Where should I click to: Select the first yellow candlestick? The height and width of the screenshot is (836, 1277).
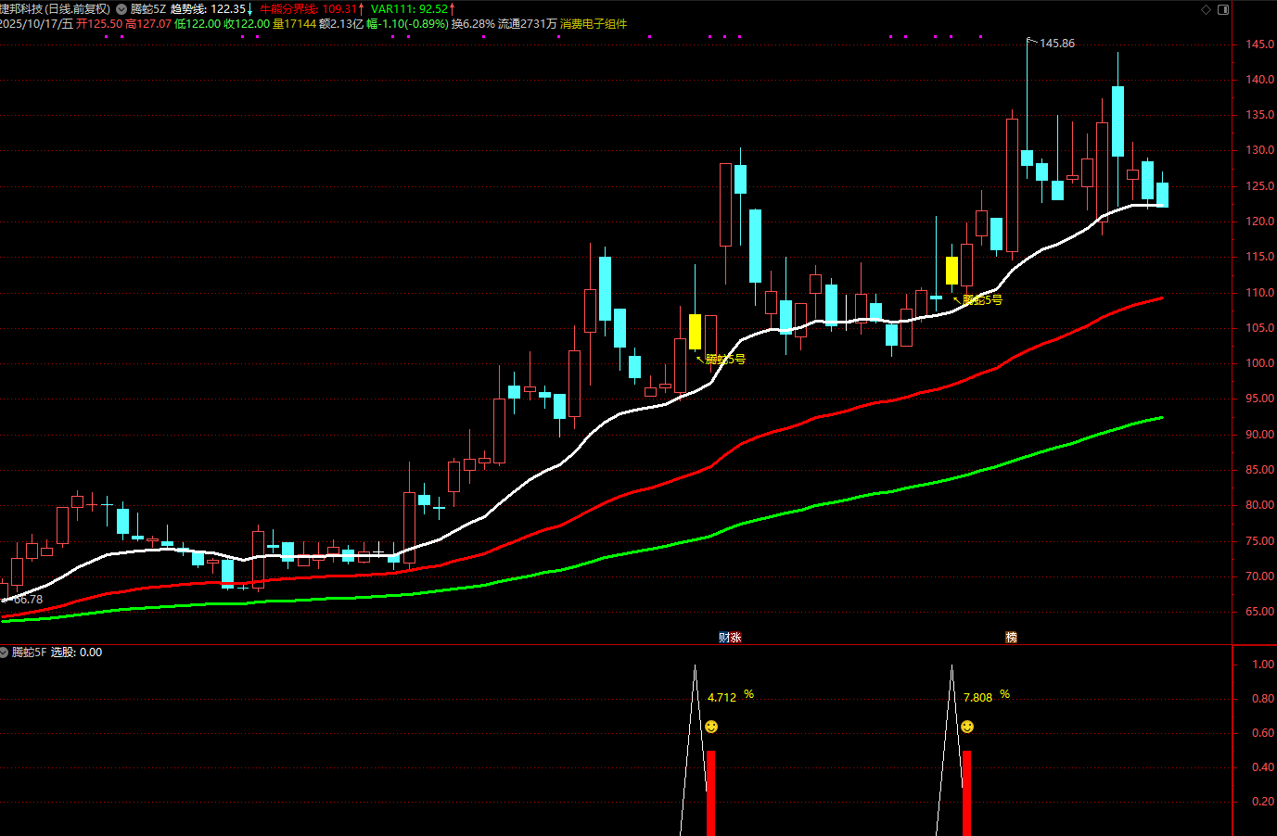tap(695, 332)
